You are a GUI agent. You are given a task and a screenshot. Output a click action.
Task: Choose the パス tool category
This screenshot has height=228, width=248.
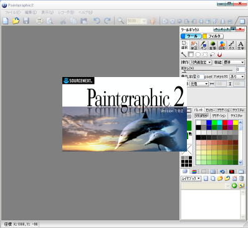point(231,45)
